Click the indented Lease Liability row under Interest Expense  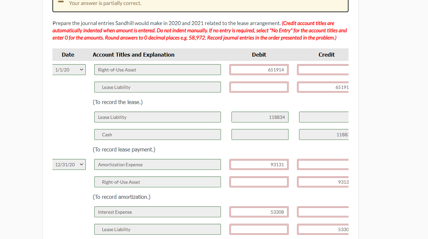pyautogui.click(x=157, y=229)
